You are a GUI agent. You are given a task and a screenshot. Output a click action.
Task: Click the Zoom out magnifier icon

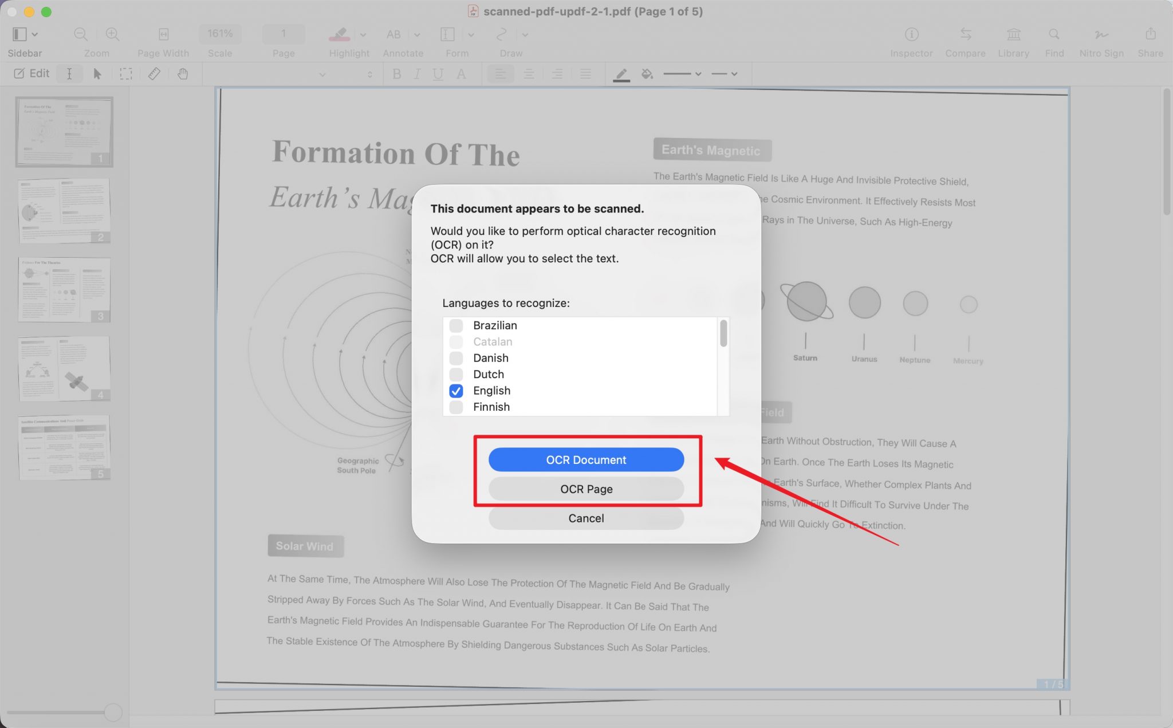(81, 34)
